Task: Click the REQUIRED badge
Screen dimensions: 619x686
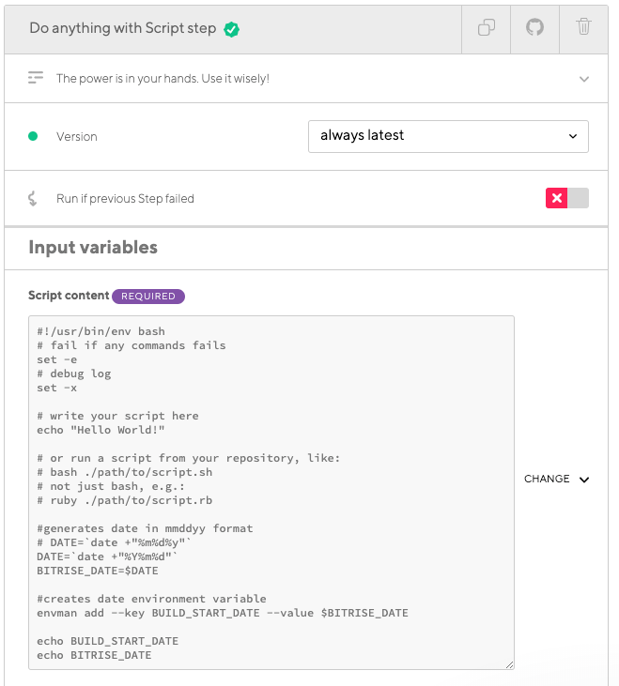Action: coord(148,297)
